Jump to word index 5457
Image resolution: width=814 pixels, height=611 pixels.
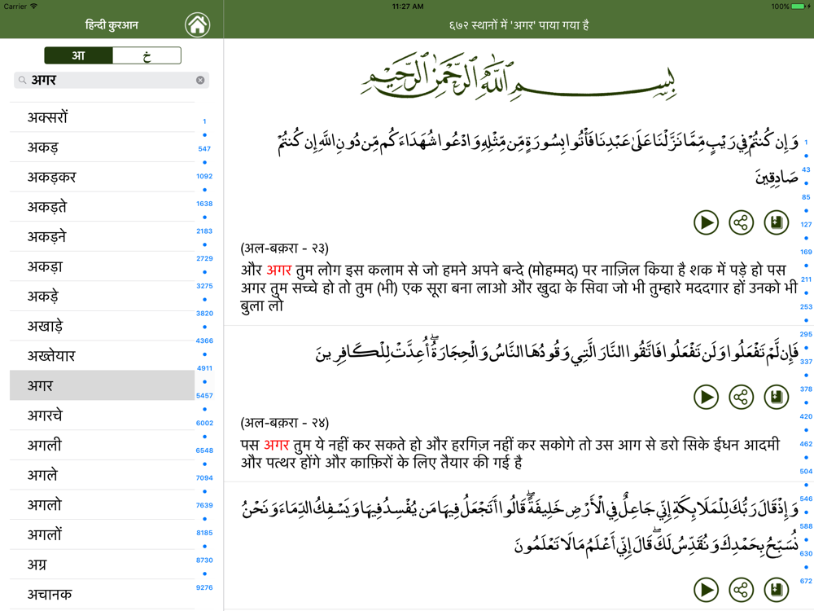pyautogui.click(x=204, y=396)
